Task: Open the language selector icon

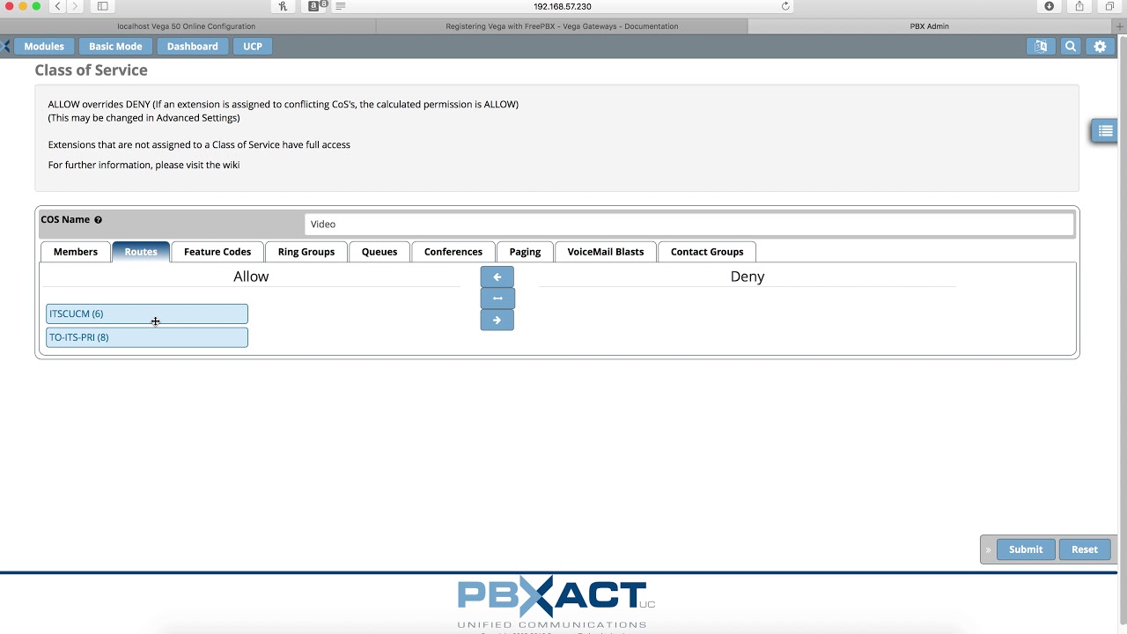Action: click(x=1041, y=47)
